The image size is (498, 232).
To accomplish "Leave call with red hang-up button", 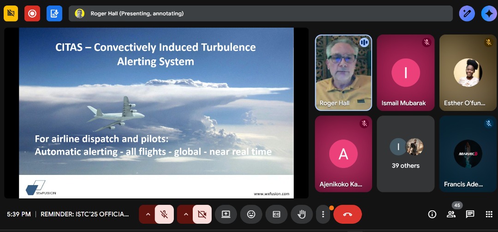I will (348, 214).
